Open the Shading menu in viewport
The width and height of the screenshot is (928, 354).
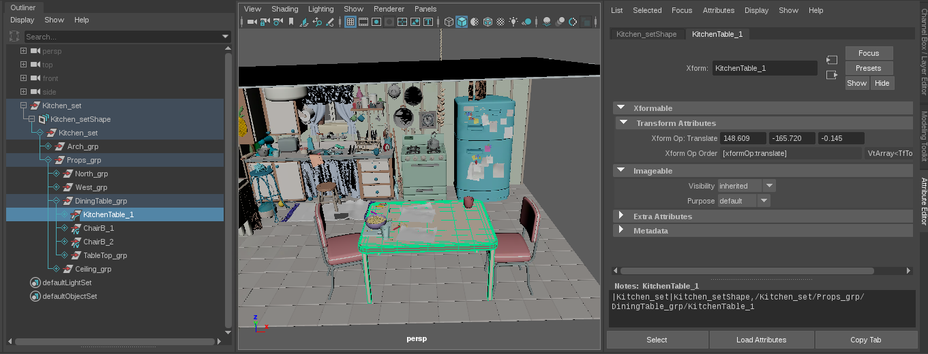click(285, 9)
